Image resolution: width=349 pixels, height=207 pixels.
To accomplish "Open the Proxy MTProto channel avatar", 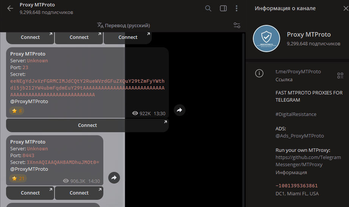I will tap(266, 39).
